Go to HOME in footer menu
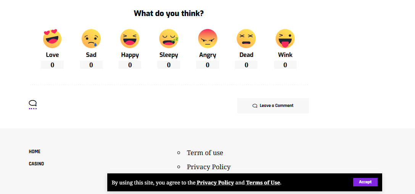The height and width of the screenshot is (194, 415). [x=35, y=152]
